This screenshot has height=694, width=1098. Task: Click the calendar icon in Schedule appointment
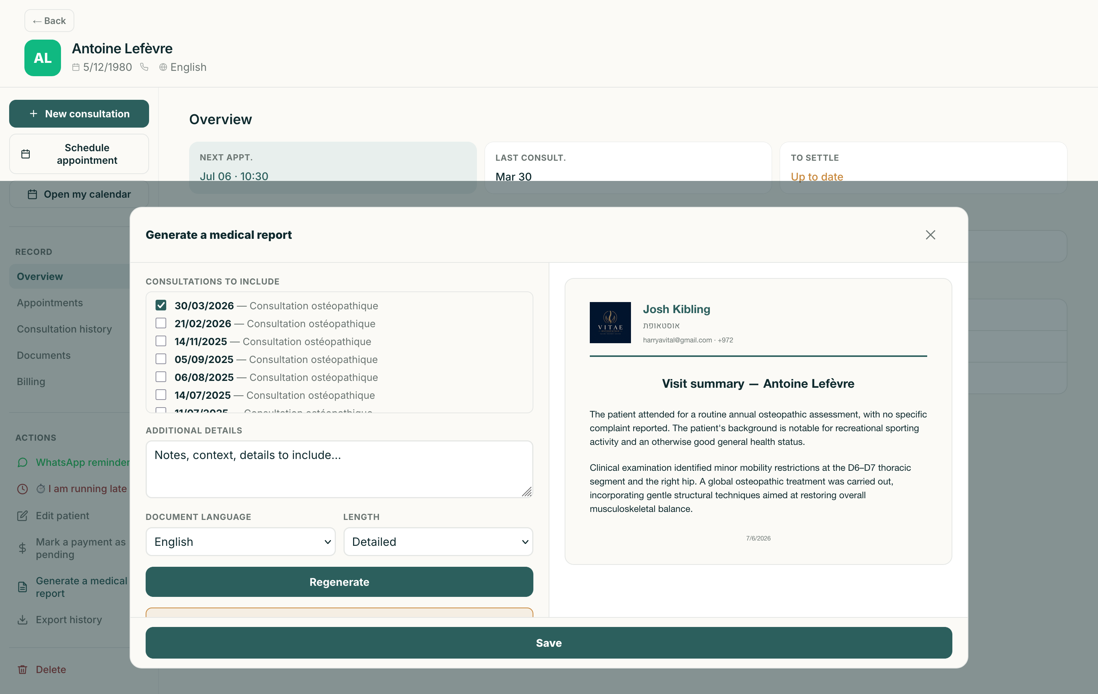point(26,154)
